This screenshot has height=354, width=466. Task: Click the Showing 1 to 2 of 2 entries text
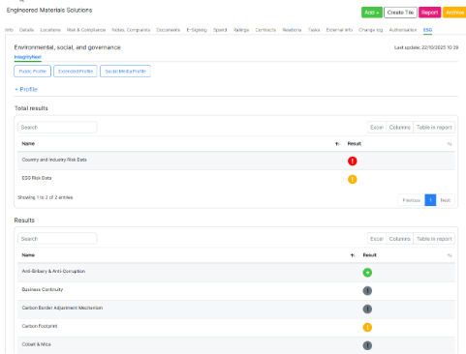[x=46, y=197]
